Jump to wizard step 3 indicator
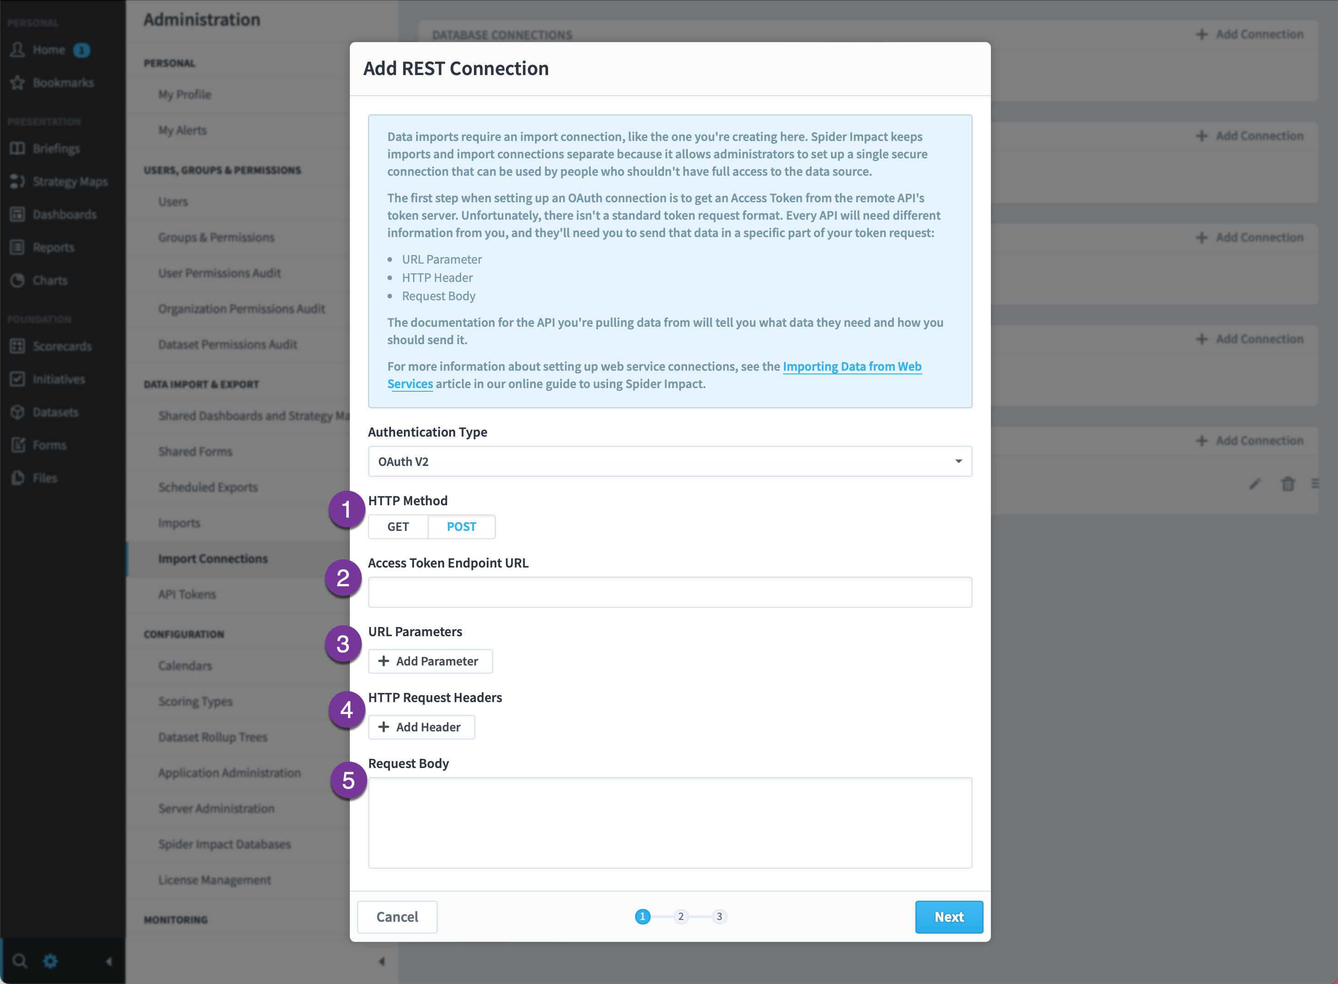 click(x=719, y=917)
